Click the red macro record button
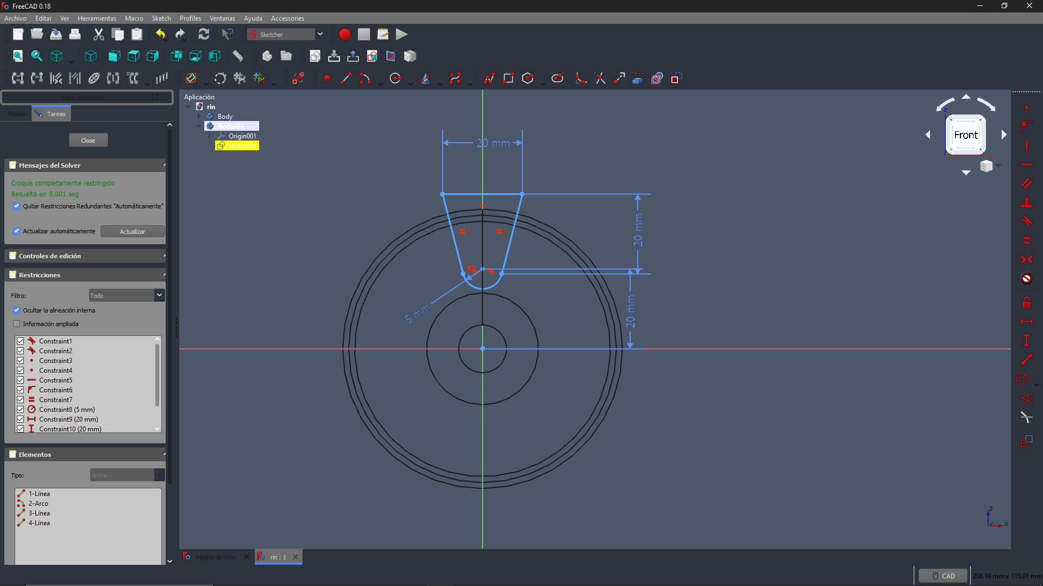 click(x=344, y=34)
